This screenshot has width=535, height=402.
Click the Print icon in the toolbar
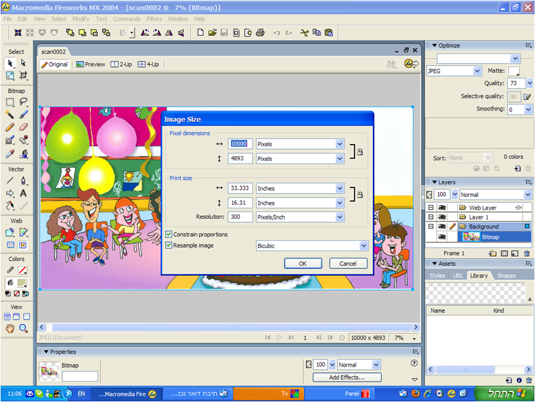point(260,33)
